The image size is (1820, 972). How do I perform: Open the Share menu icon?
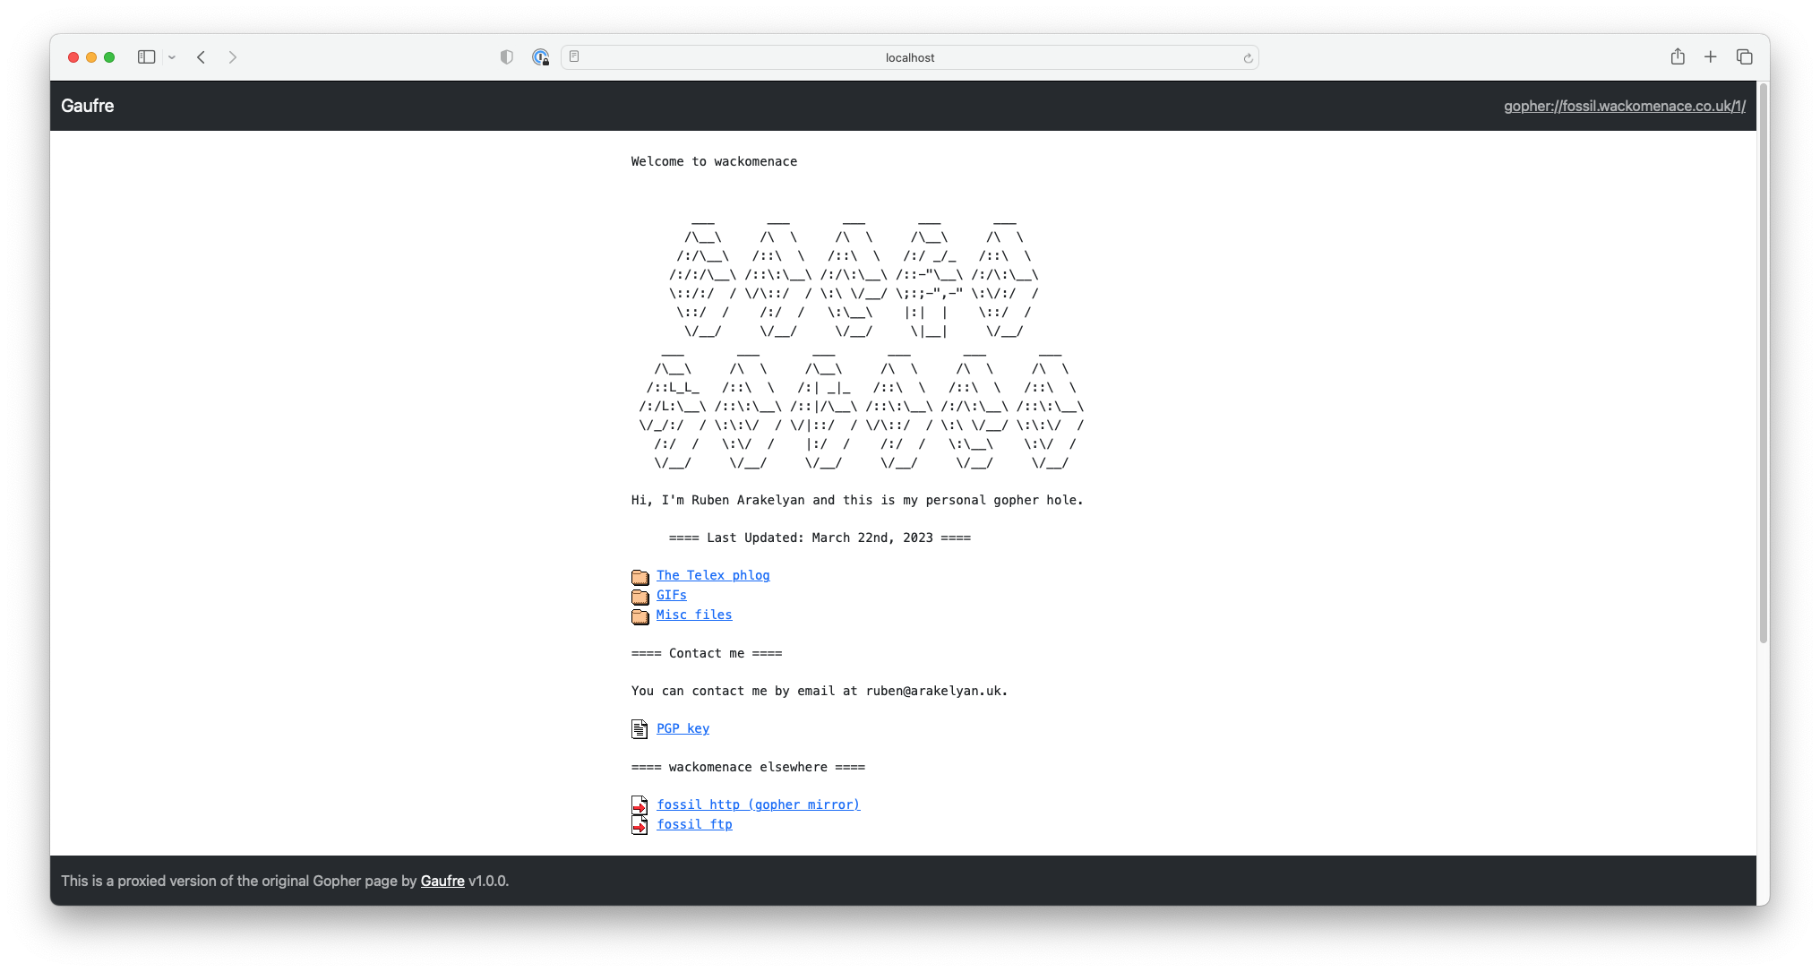pyautogui.click(x=1678, y=57)
